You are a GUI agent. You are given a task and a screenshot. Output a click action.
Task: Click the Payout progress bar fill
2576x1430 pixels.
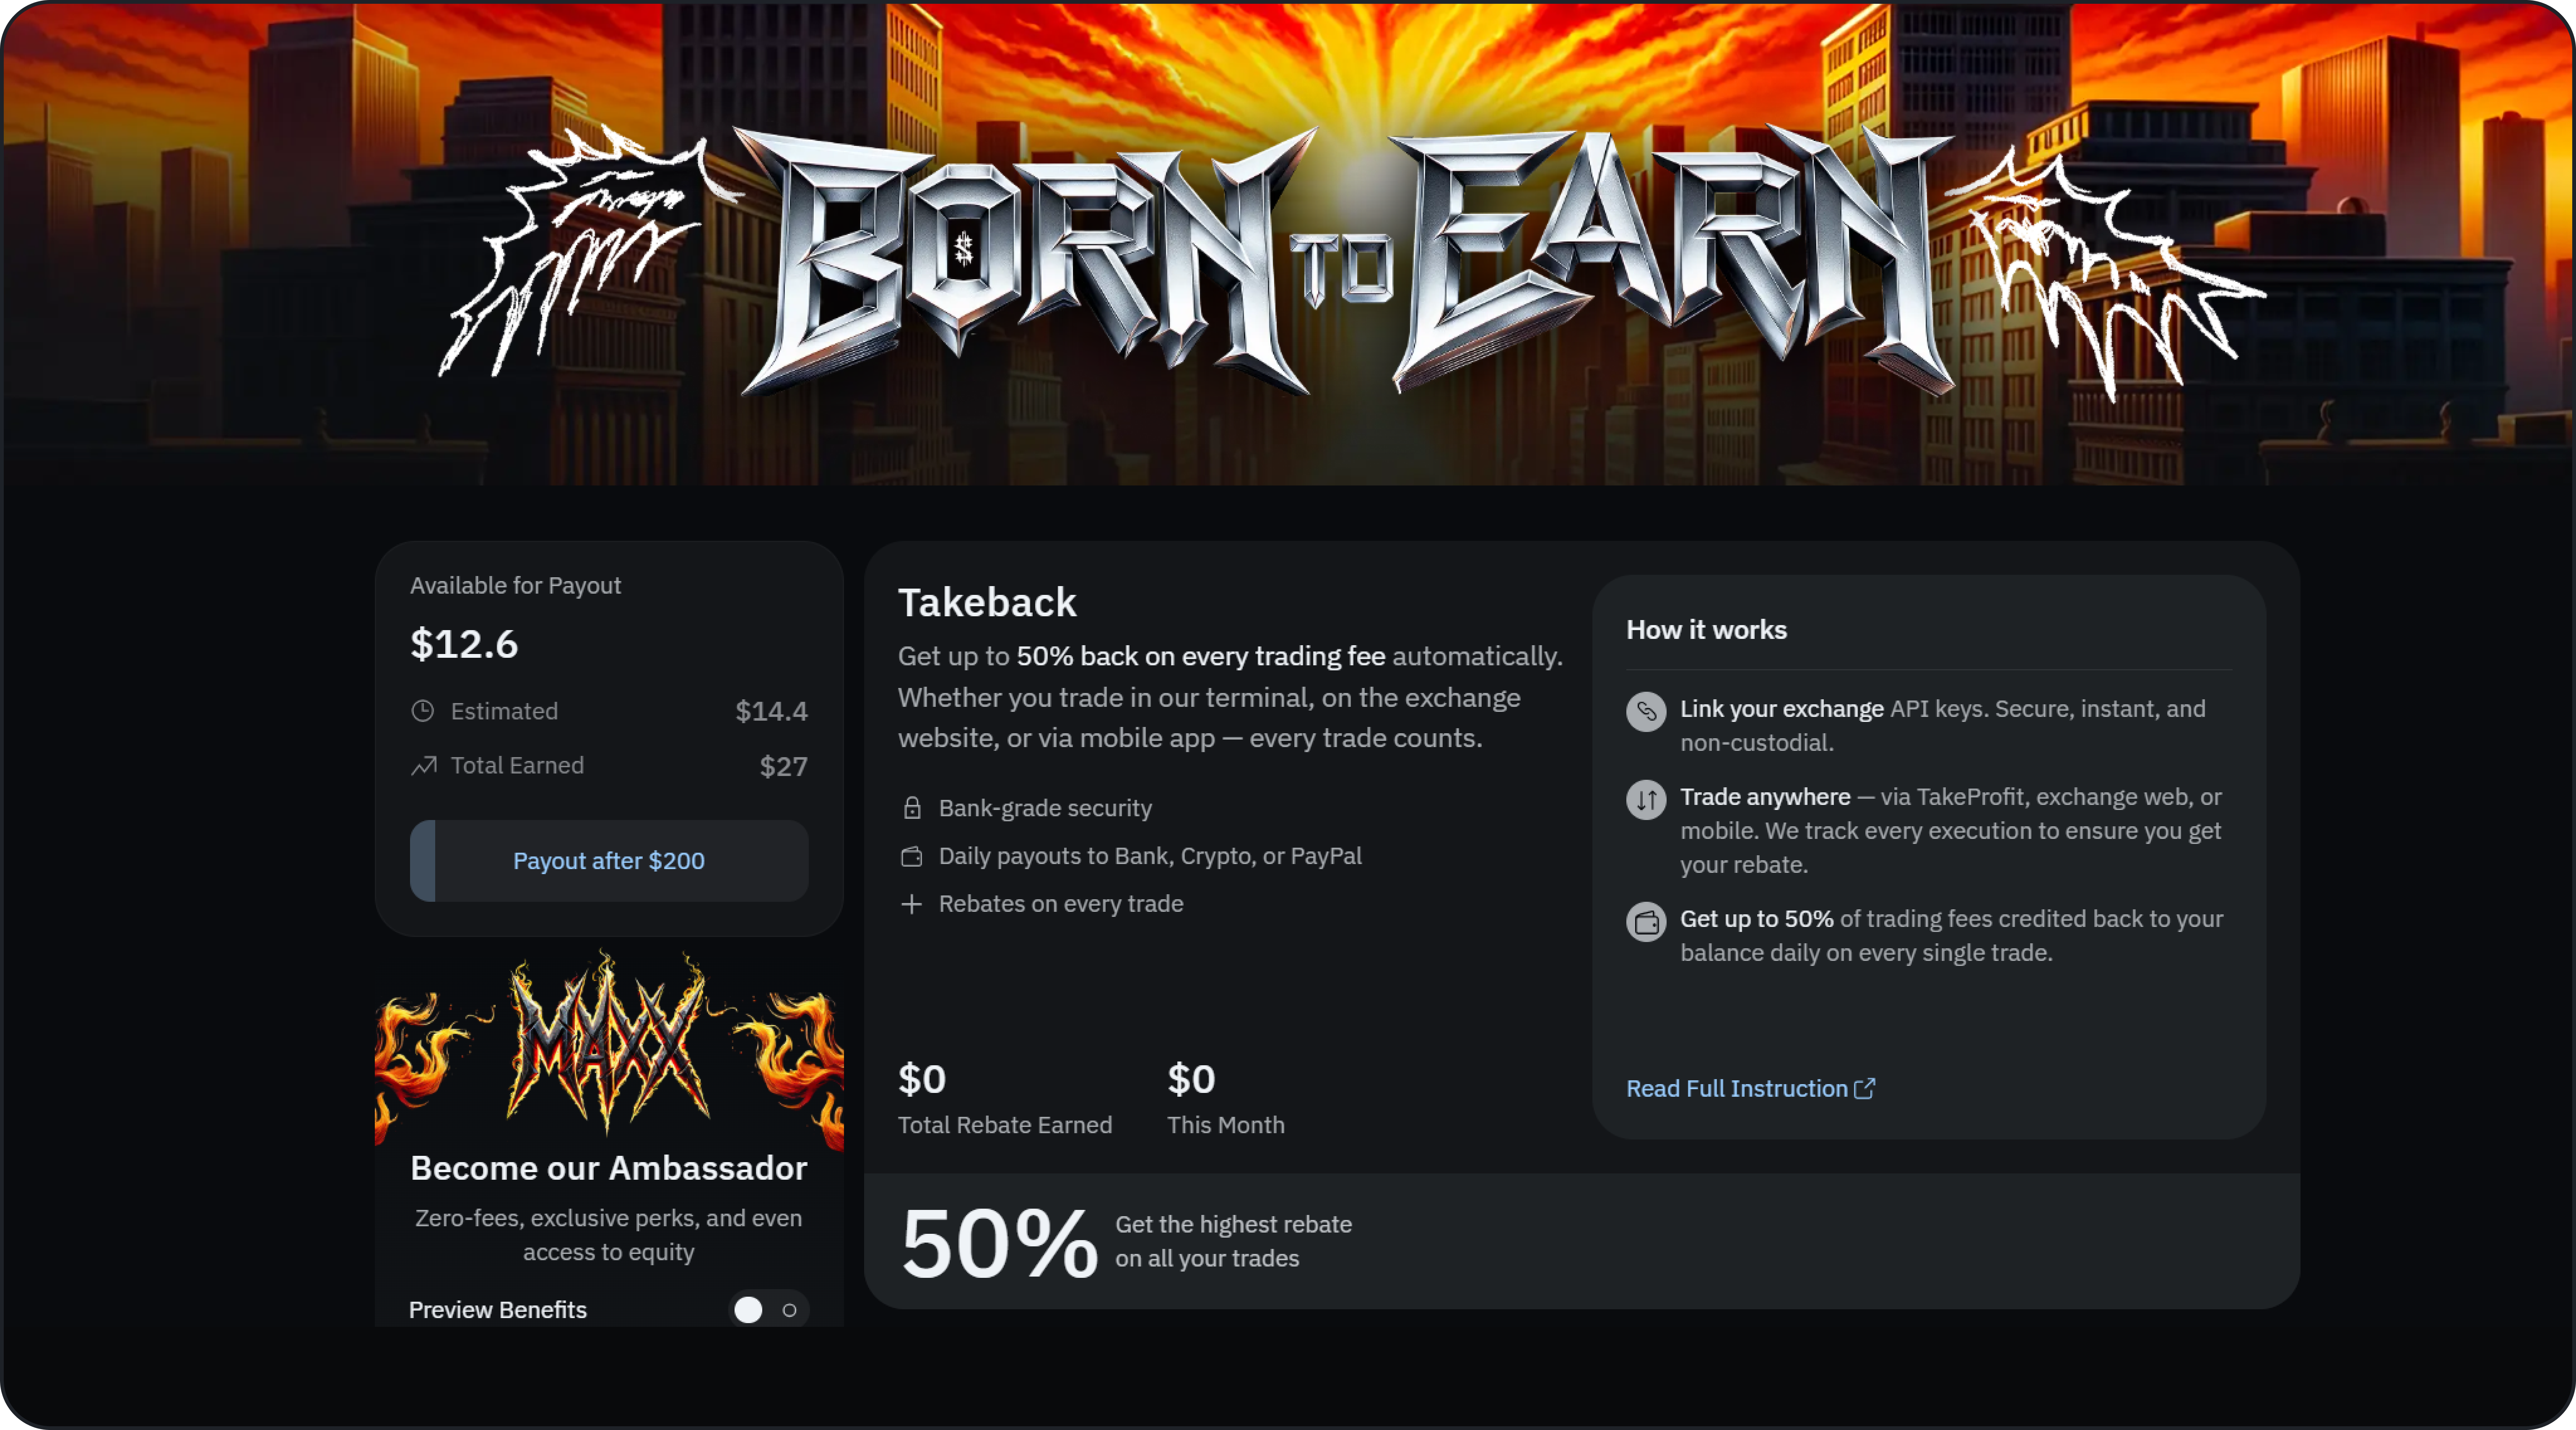pyautogui.click(x=423, y=861)
